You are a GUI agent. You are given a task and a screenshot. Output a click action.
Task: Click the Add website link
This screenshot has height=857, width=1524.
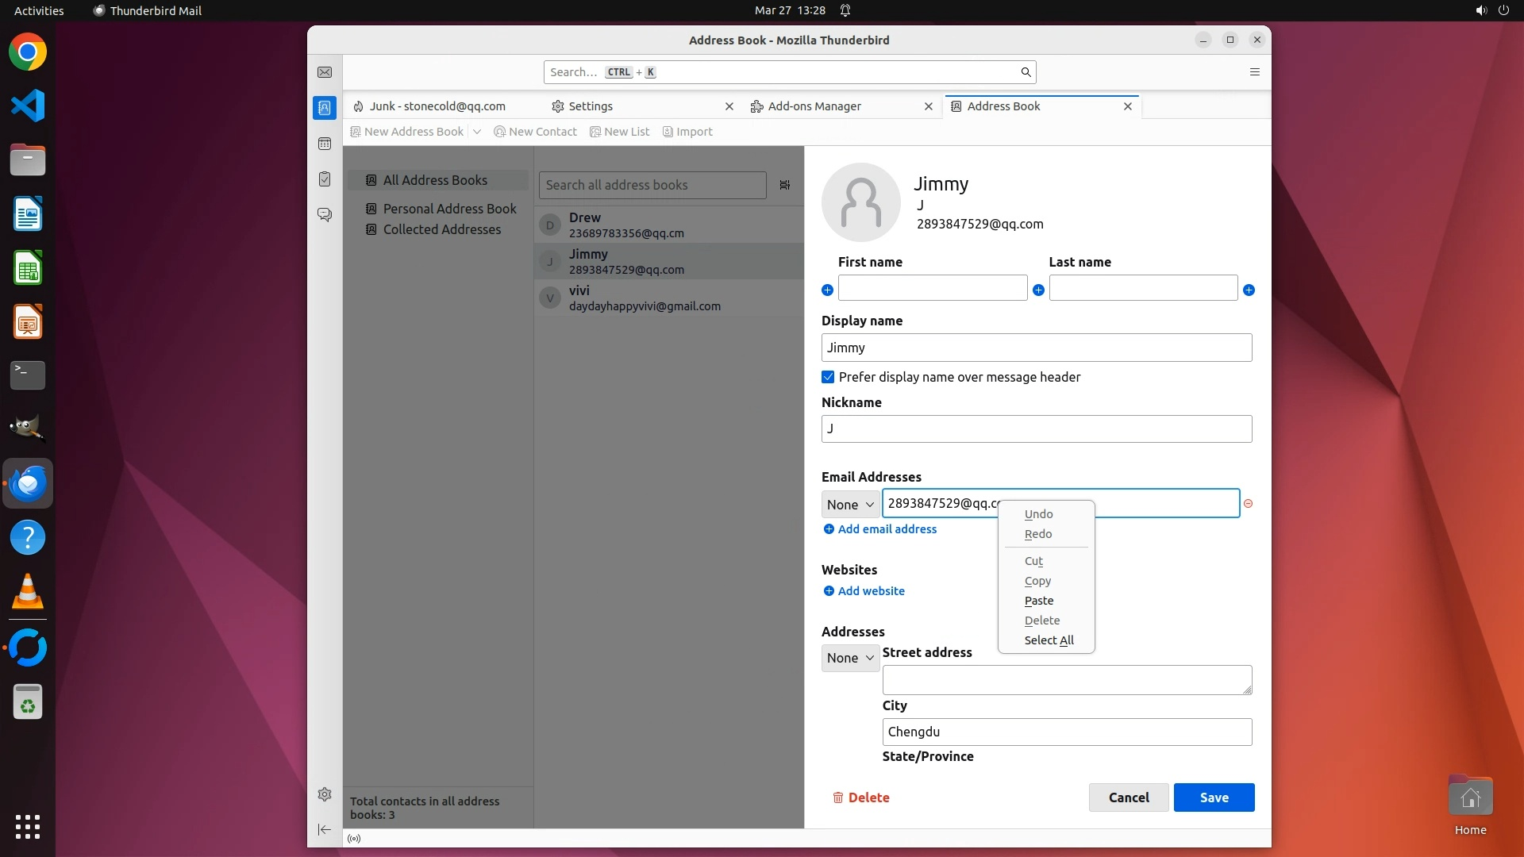pos(871,591)
